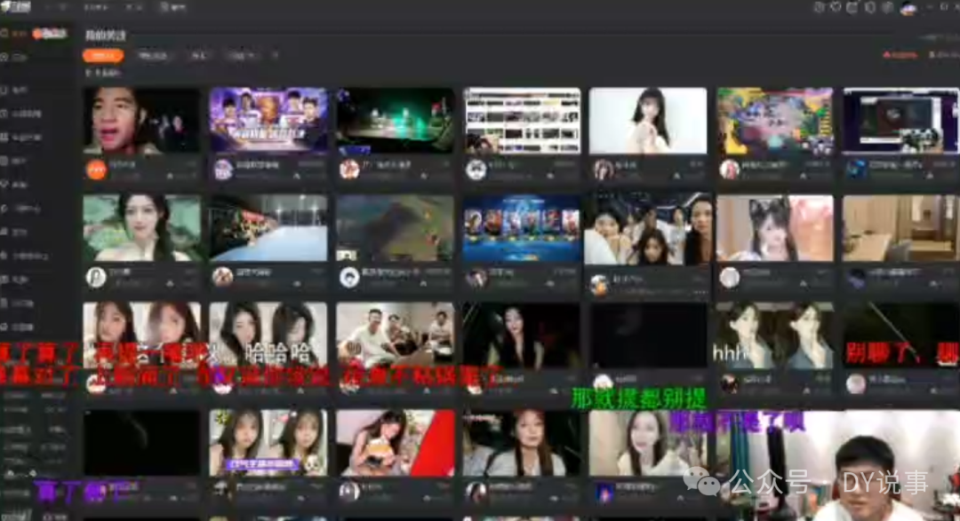The image size is (960, 521).
Task: Click the orange badge in the left sidebar
Action: tap(50, 34)
